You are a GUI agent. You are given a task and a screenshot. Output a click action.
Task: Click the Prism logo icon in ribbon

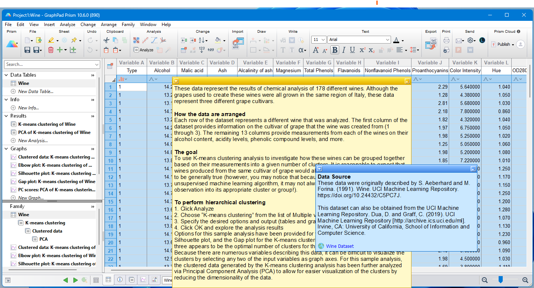(12, 44)
